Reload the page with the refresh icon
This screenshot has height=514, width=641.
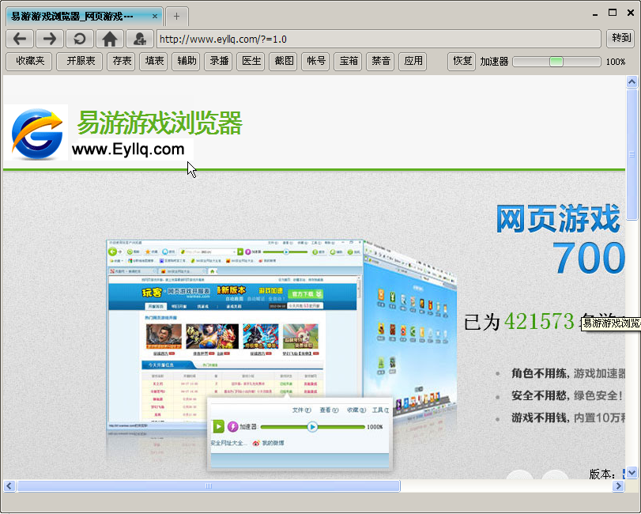(x=80, y=40)
